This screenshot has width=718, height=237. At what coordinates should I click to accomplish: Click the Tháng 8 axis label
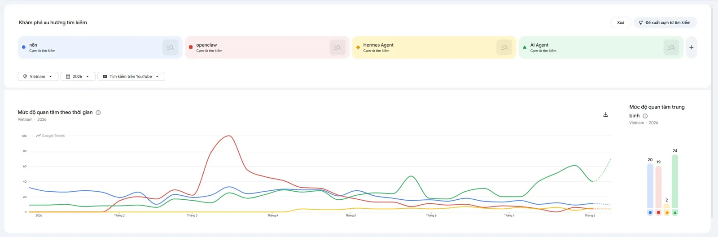click(x=590, y=215)
